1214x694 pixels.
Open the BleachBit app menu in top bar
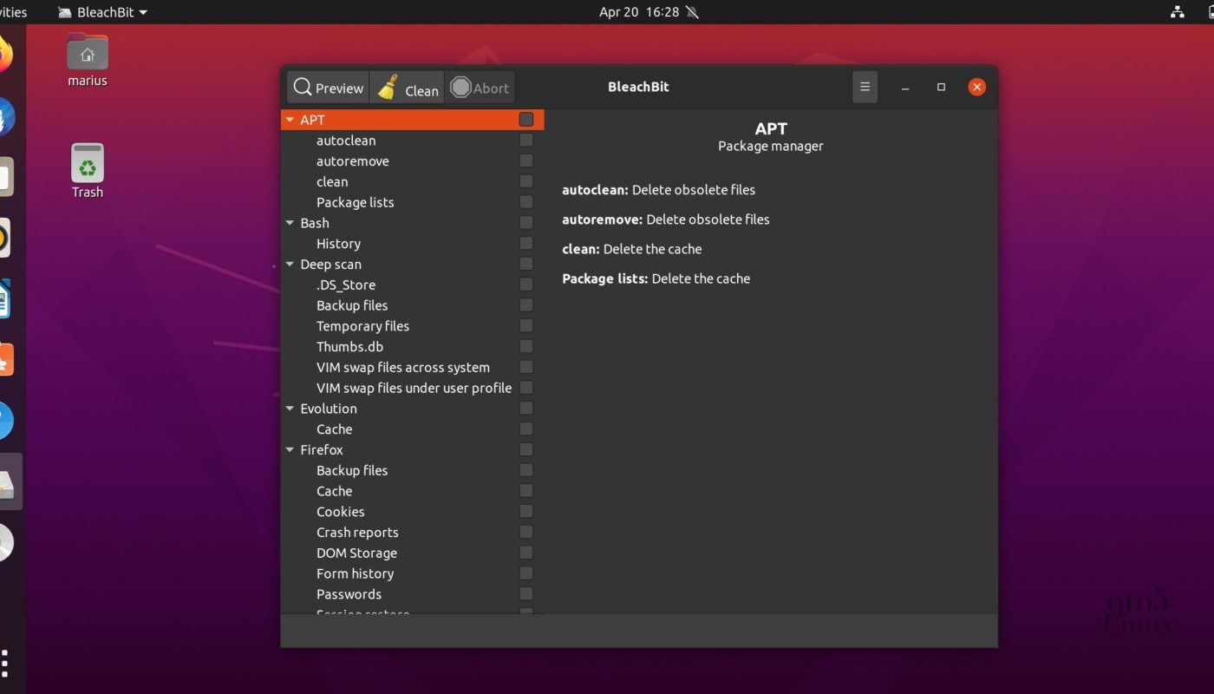coord(103,12)
